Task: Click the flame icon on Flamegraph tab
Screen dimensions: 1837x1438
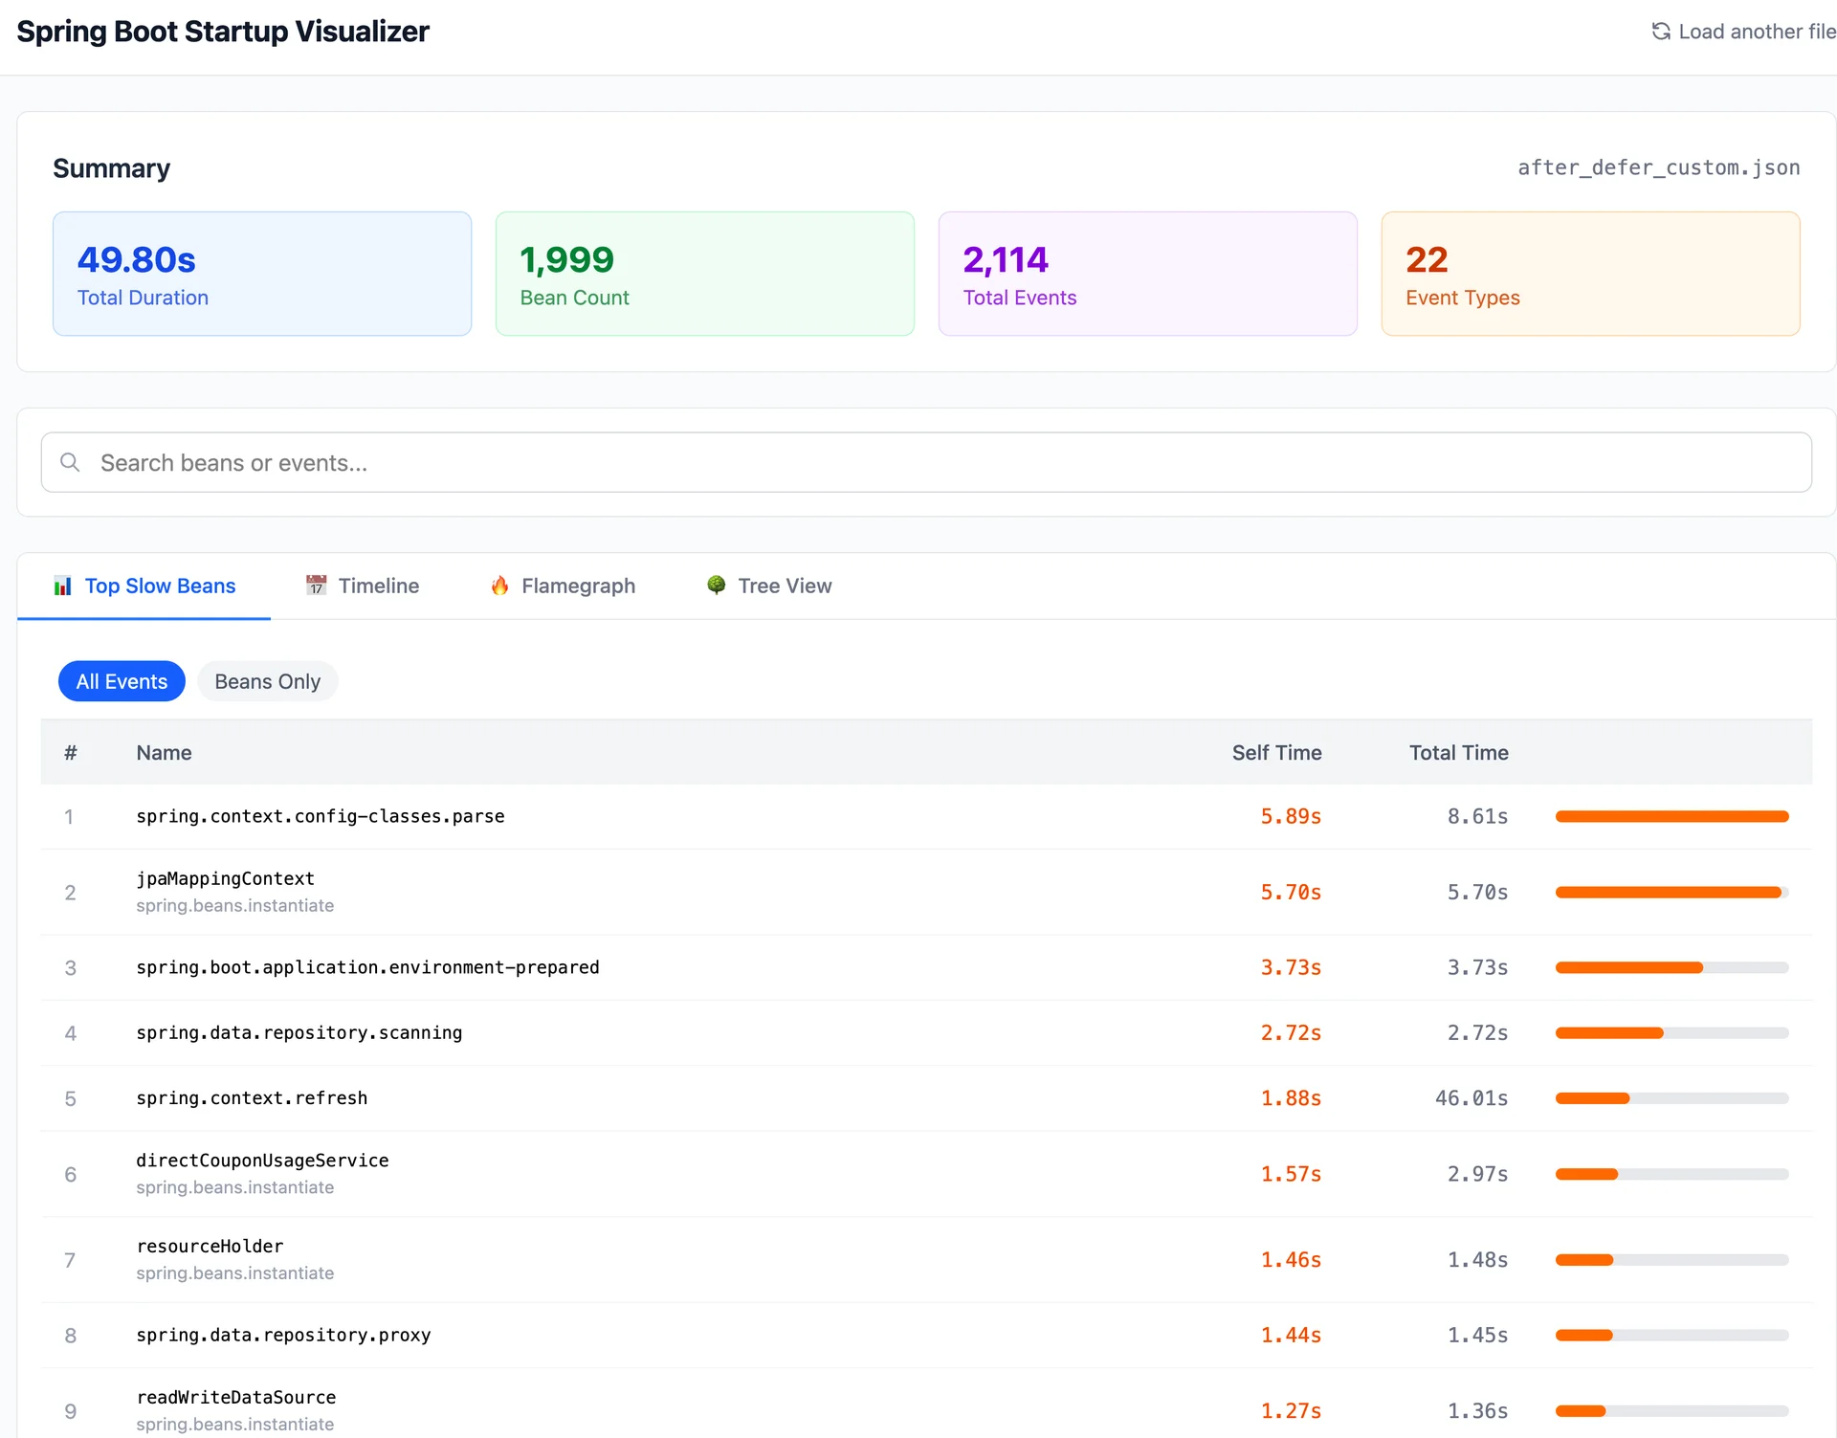Action: pyautogui.click(x=499, y=586)
